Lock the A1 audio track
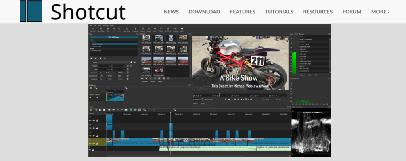 pyautogui.click(x=93, y=150)
